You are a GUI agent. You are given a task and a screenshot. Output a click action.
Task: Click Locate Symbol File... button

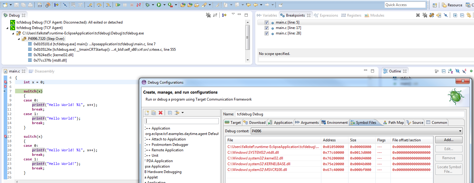pyautogui.click(x=449, y=169)
